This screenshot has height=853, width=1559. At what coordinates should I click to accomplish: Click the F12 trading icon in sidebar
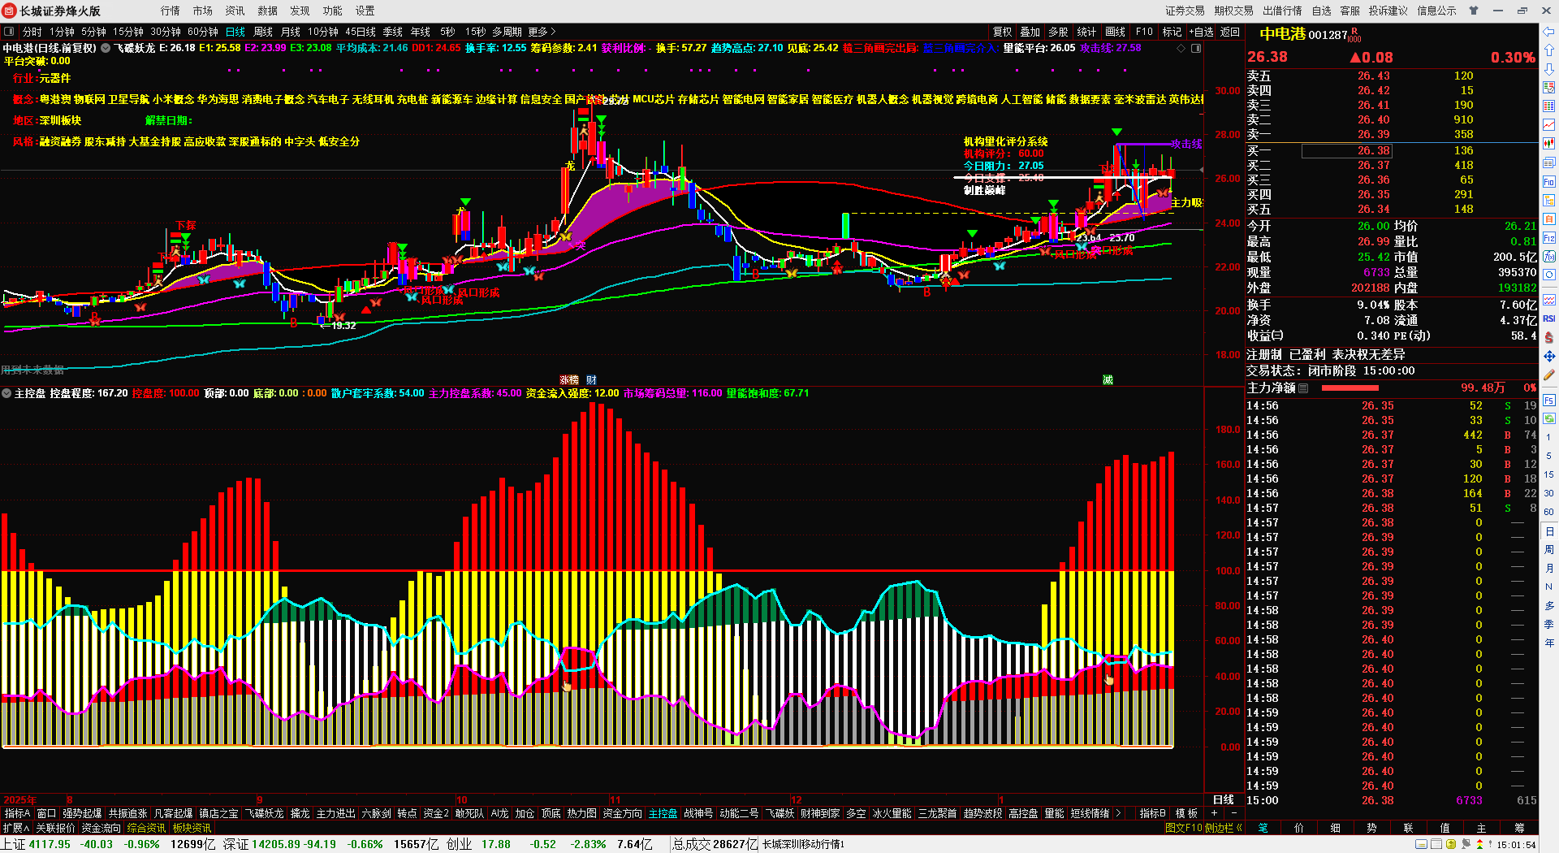[1549, 238]
